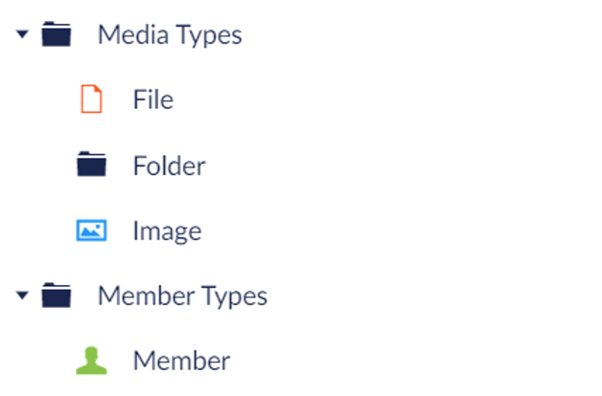Open the Folder media type
The height and width of the screenshot is (396, 602).
pyautogui.click(x=169, y=165)
